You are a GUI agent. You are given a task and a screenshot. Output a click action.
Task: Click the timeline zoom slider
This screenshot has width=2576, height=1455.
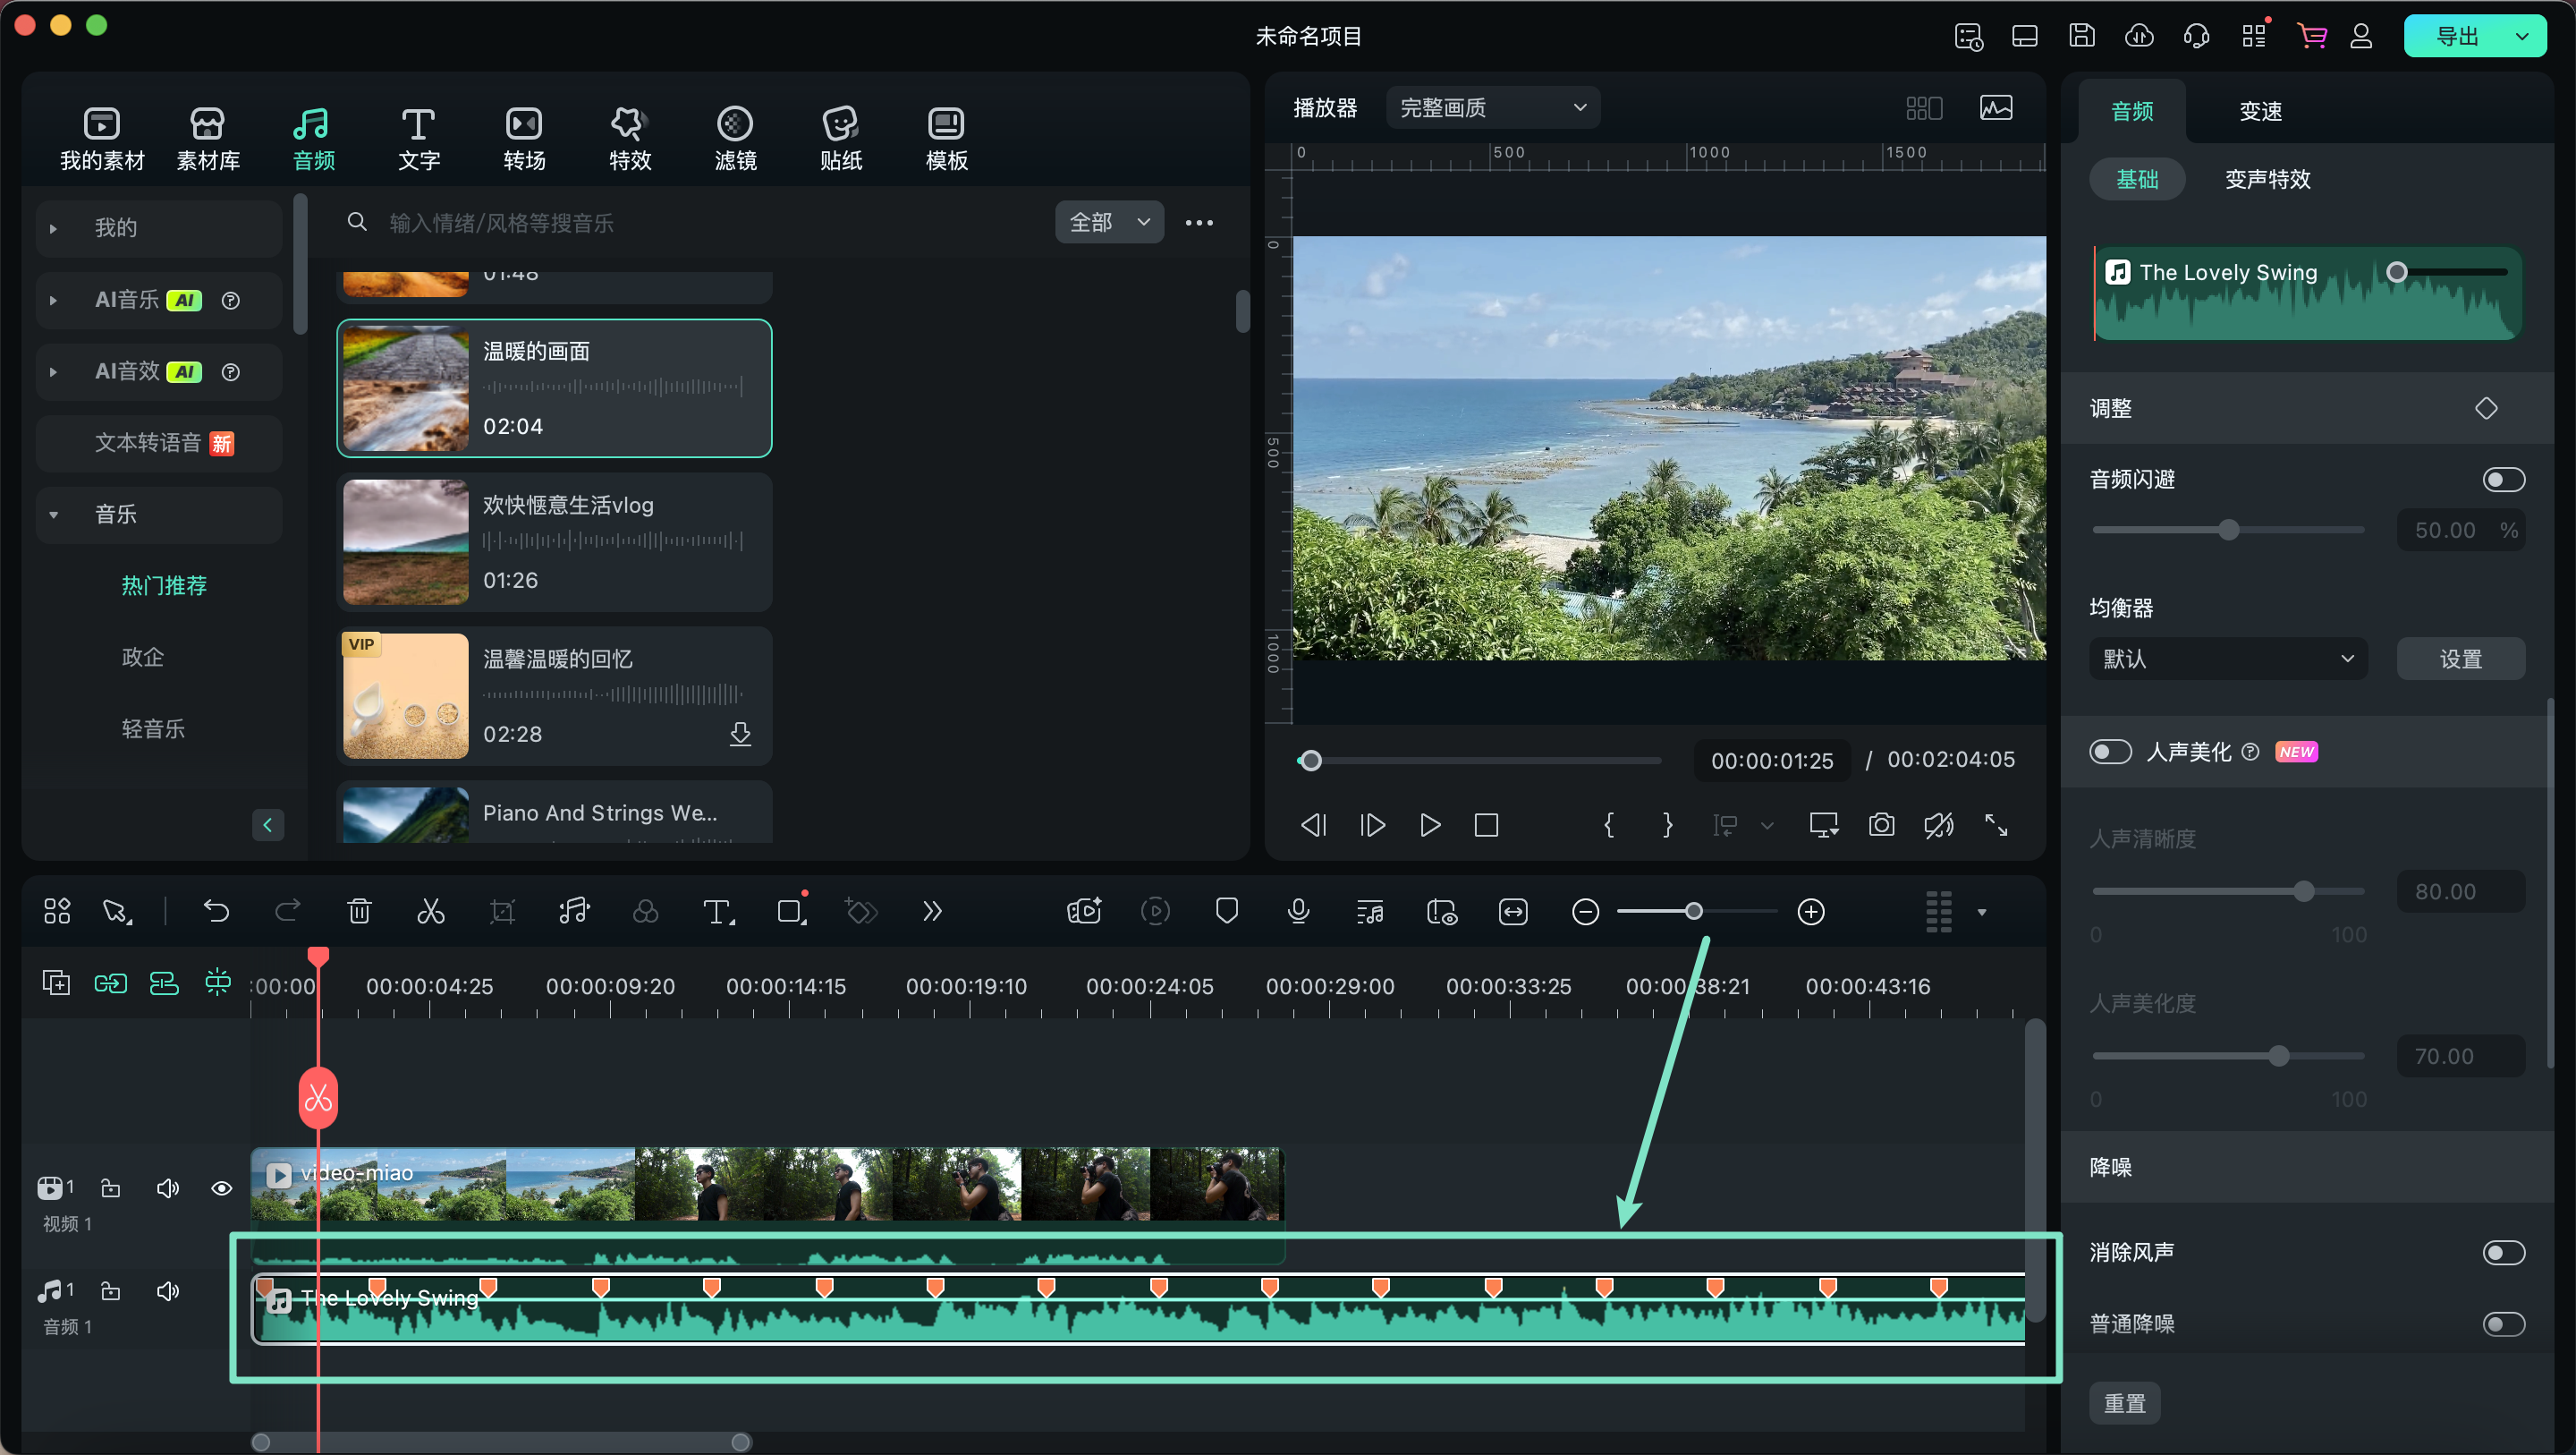pyautogui.click(x=1695, y=912)
